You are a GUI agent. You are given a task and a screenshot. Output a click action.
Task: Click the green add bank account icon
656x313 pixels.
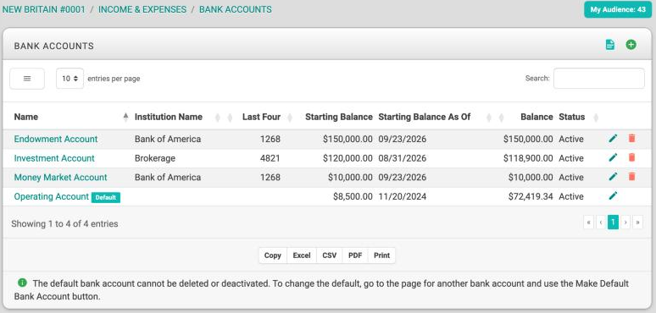point(631,45)
